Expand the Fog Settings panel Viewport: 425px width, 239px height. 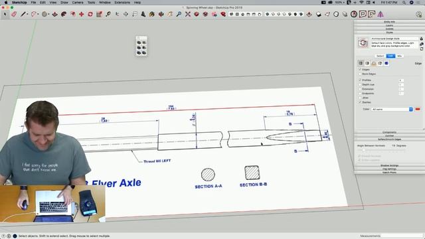[x=389, y=169]
